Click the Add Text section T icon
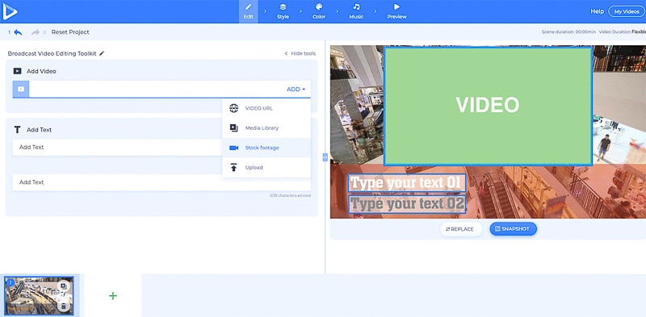The image size is (646, 317). click(17, 130)
